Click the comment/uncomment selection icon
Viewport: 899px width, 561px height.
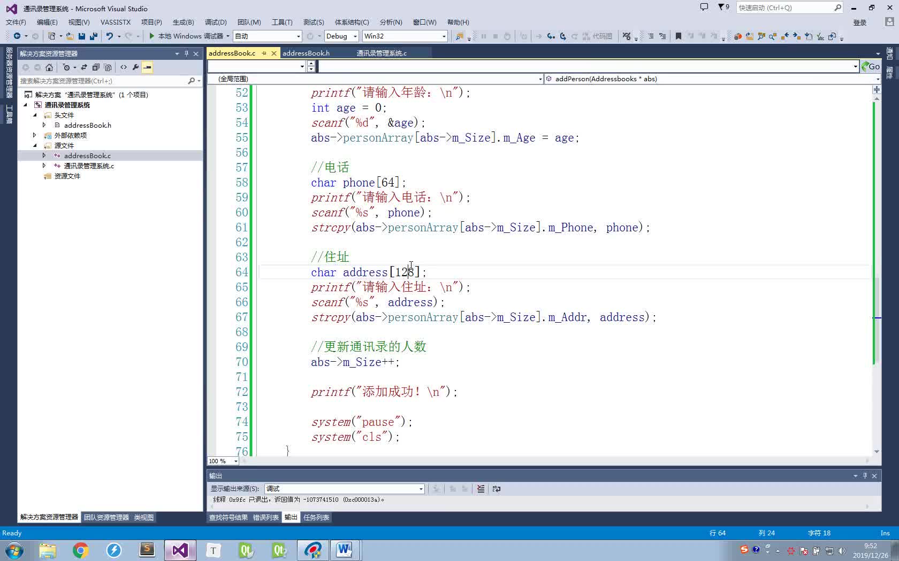(x=627, y=36)
